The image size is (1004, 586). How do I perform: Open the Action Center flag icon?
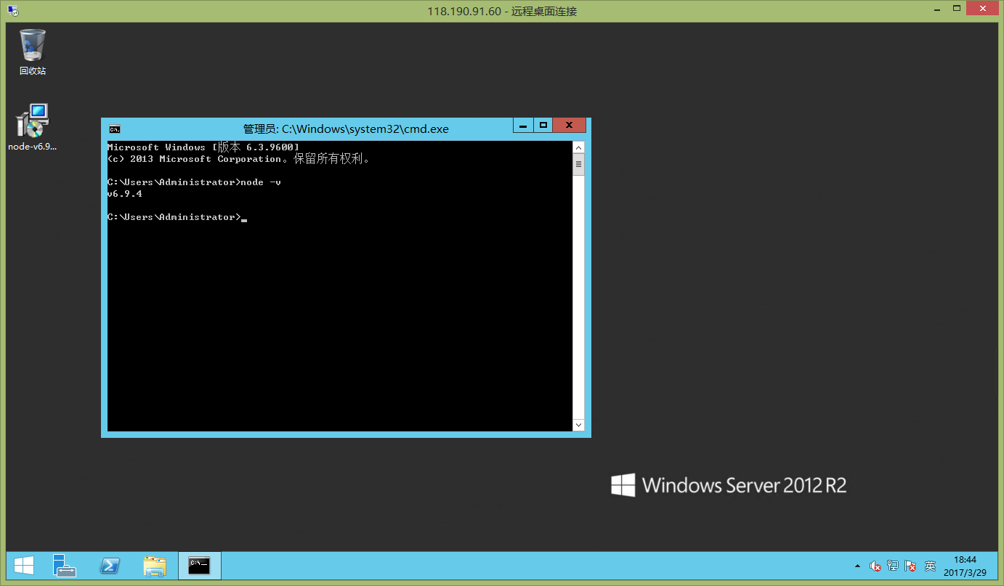pyautogui.click(x=910, y=566)
